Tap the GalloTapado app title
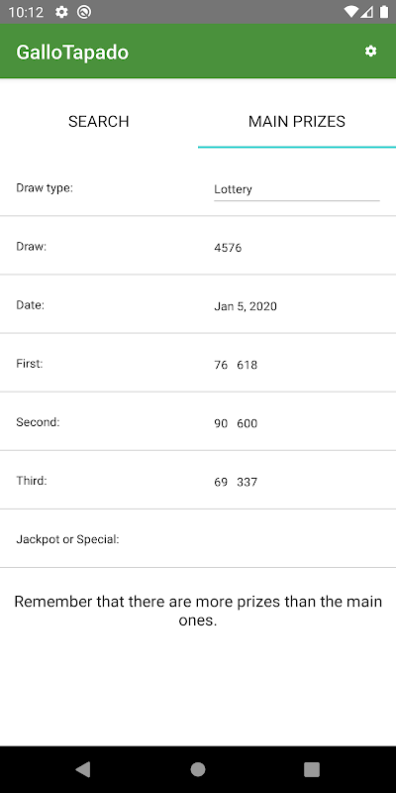Screen dimensions: 396x793 (x=72, y=53)
